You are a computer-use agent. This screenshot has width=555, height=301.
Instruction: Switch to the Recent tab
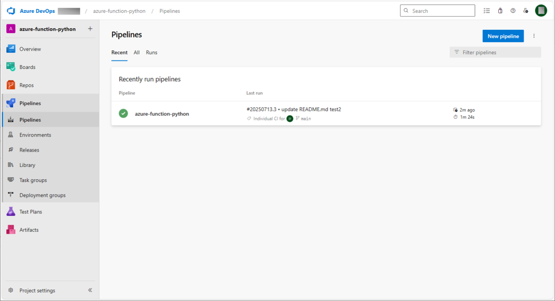pyautogui.click(x=120, y=52)
